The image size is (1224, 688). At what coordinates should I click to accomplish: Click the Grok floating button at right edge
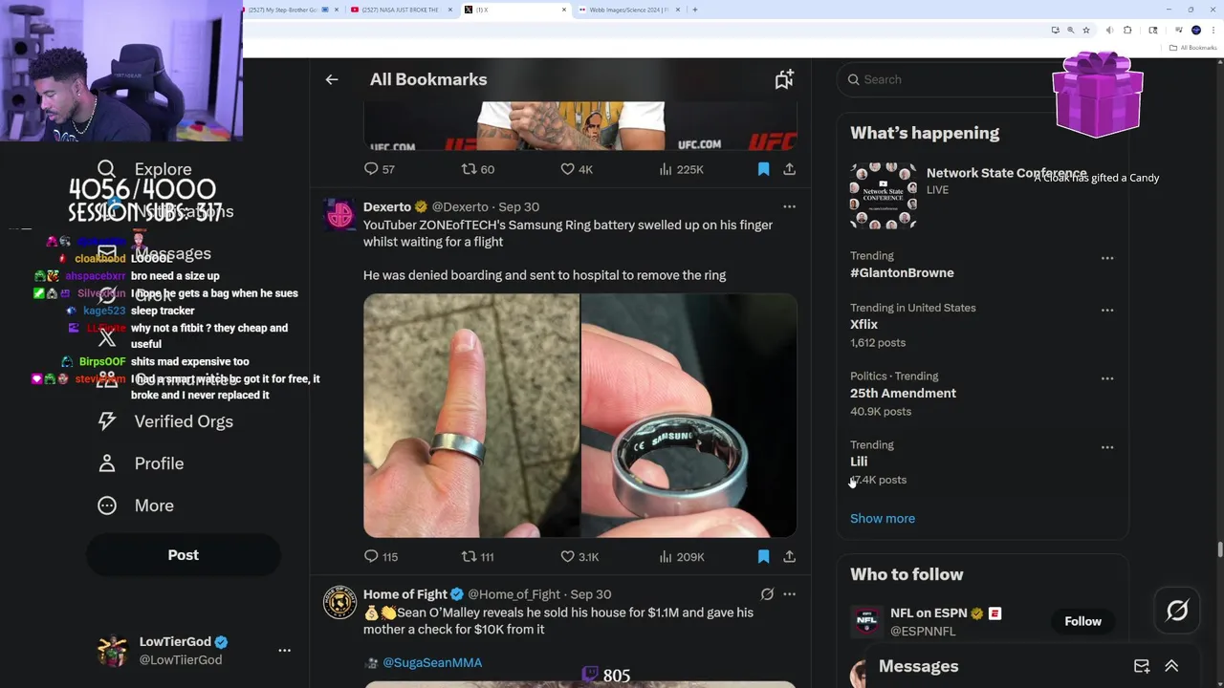1177,611
